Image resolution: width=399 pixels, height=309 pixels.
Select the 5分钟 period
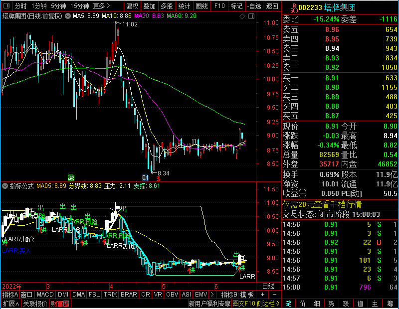[x=58, y=6]
